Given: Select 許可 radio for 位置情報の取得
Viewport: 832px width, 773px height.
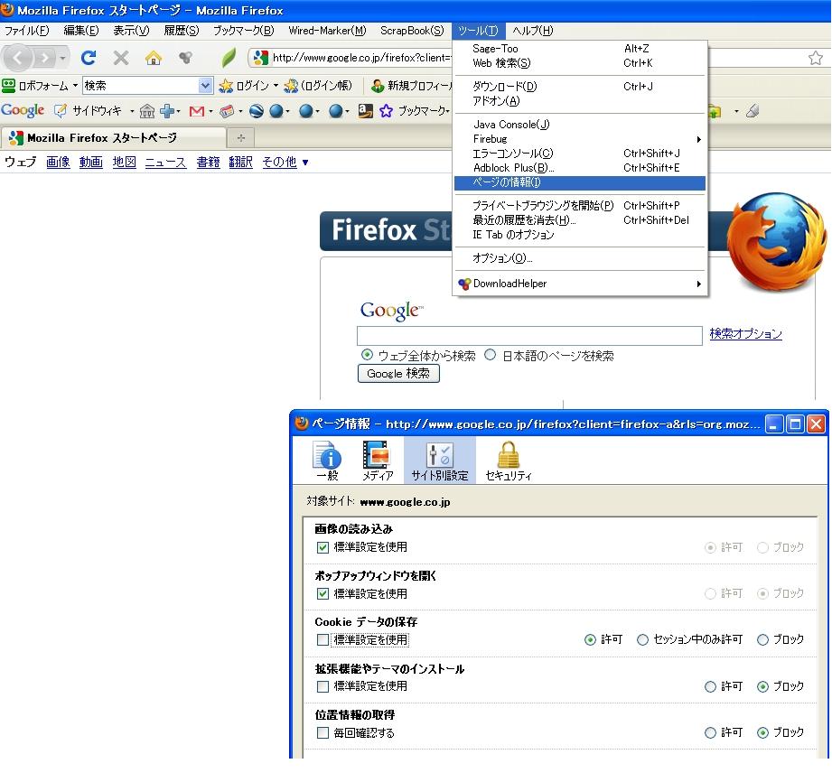Looking at the screenshot, I should coord(710,732).
